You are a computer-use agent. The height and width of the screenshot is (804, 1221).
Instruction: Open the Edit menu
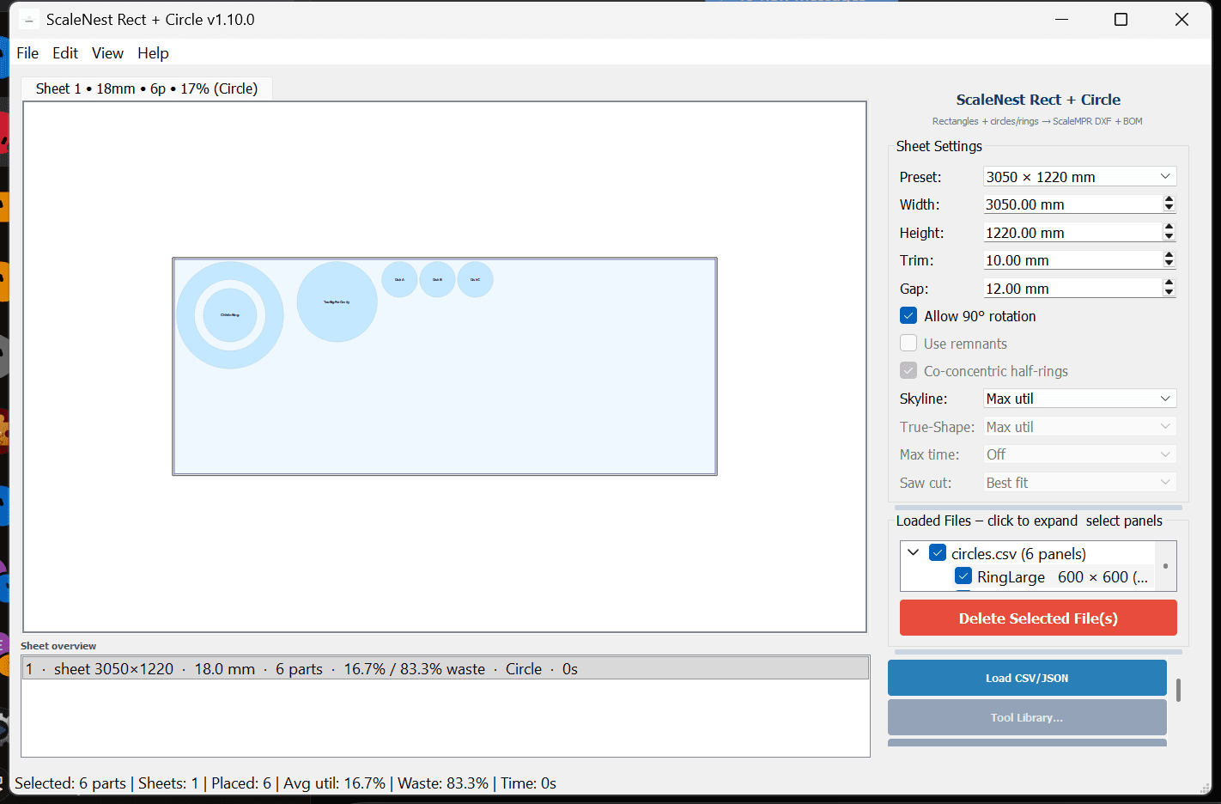point(65,53)
